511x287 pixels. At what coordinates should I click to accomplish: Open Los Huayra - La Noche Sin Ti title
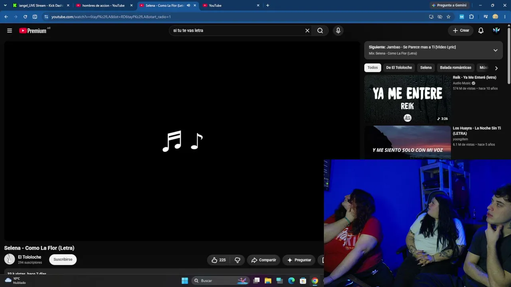coord(477,131)
